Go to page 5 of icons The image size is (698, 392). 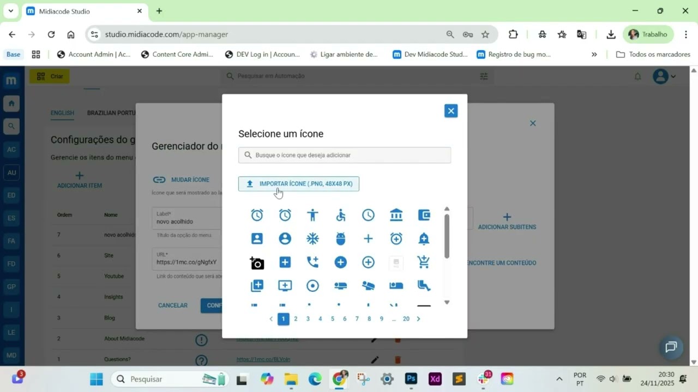pyautogui.click(x=332, y=319)
